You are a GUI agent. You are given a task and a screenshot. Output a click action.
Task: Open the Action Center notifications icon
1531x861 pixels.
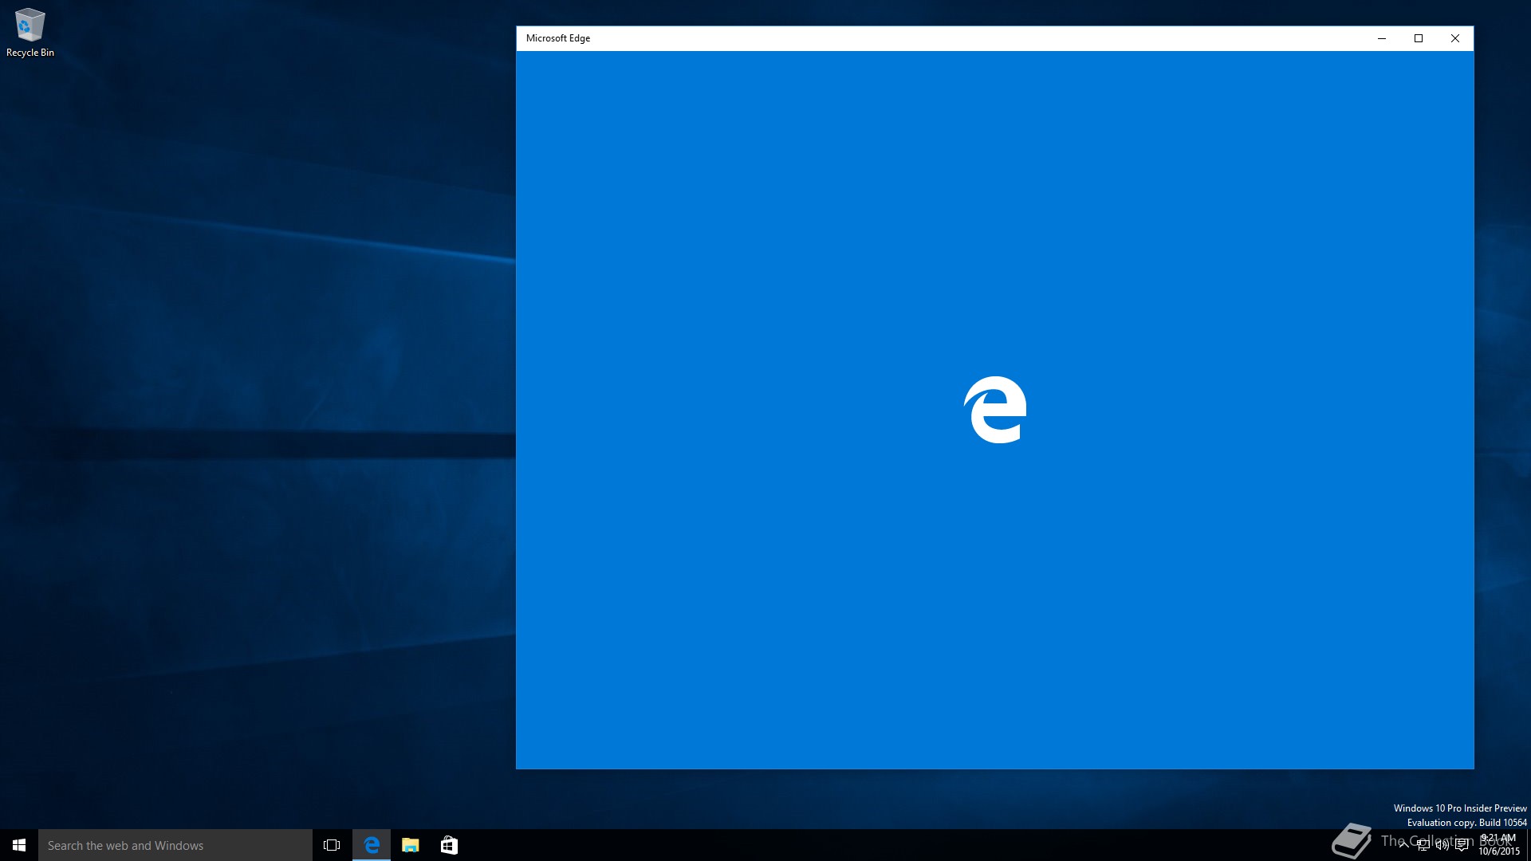(x=1462, y=845)
